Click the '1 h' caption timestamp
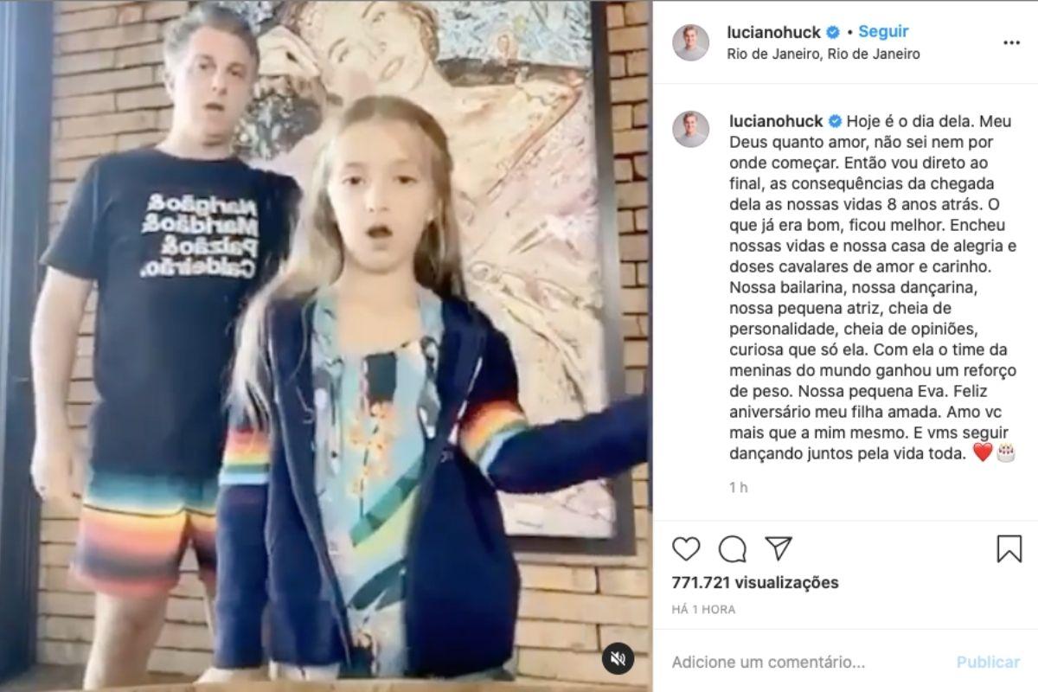The width and height of the screenshot is (1038, 692). 738,488
